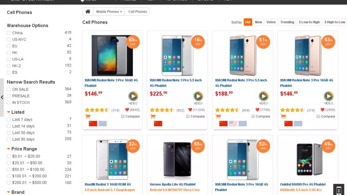Sort results by Trending

(x=287, y=22)
